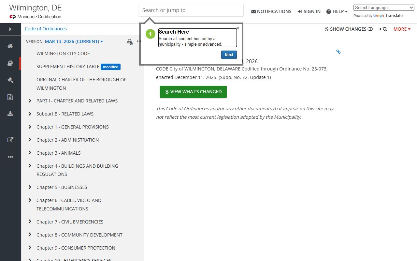The width and height of the screenshot is (417, 261).
Task: Expand Chapter 3 - Animals
Action: (x=30, y=153)
